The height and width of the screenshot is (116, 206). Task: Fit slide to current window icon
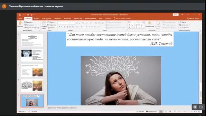pyautogui.click(x=199, y=111)
